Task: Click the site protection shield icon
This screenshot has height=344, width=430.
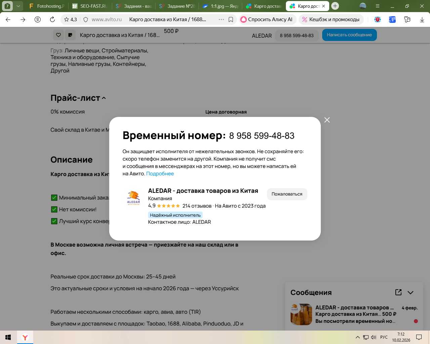Action: [86, 19]
